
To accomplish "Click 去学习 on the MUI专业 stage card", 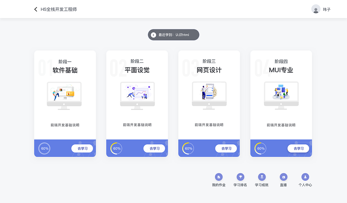I will [x=298, y=148].
